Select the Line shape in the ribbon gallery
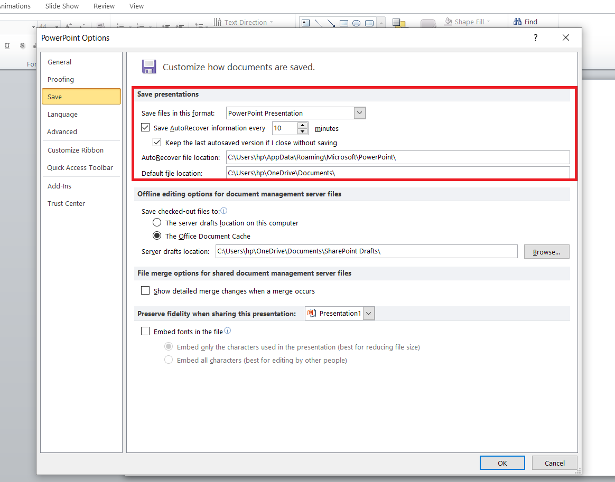This screenshot has height=482, width=615. click(x=319, y=23)
